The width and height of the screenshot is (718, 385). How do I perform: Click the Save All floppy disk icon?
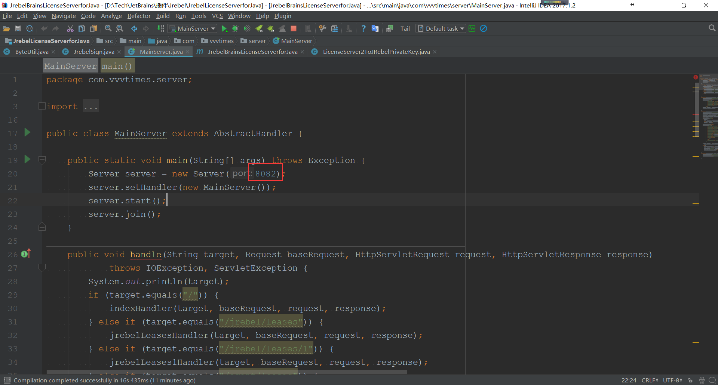(x=18, y=29)
